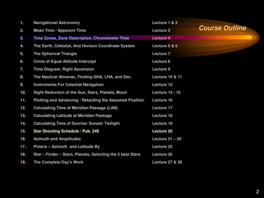Click The Spherical Triangle topic
The width and height of the screenshot is (264, 198).
pyautogui.click(x=55, y=54)
